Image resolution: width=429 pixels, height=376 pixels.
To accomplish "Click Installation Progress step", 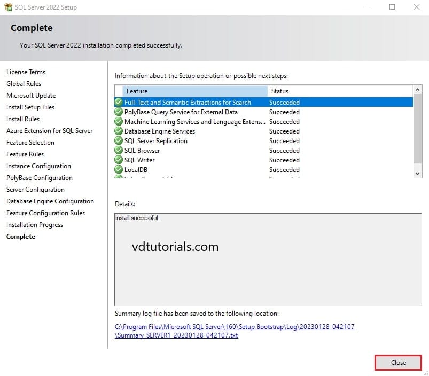I will pyautogui.click(x=35, y=225).
